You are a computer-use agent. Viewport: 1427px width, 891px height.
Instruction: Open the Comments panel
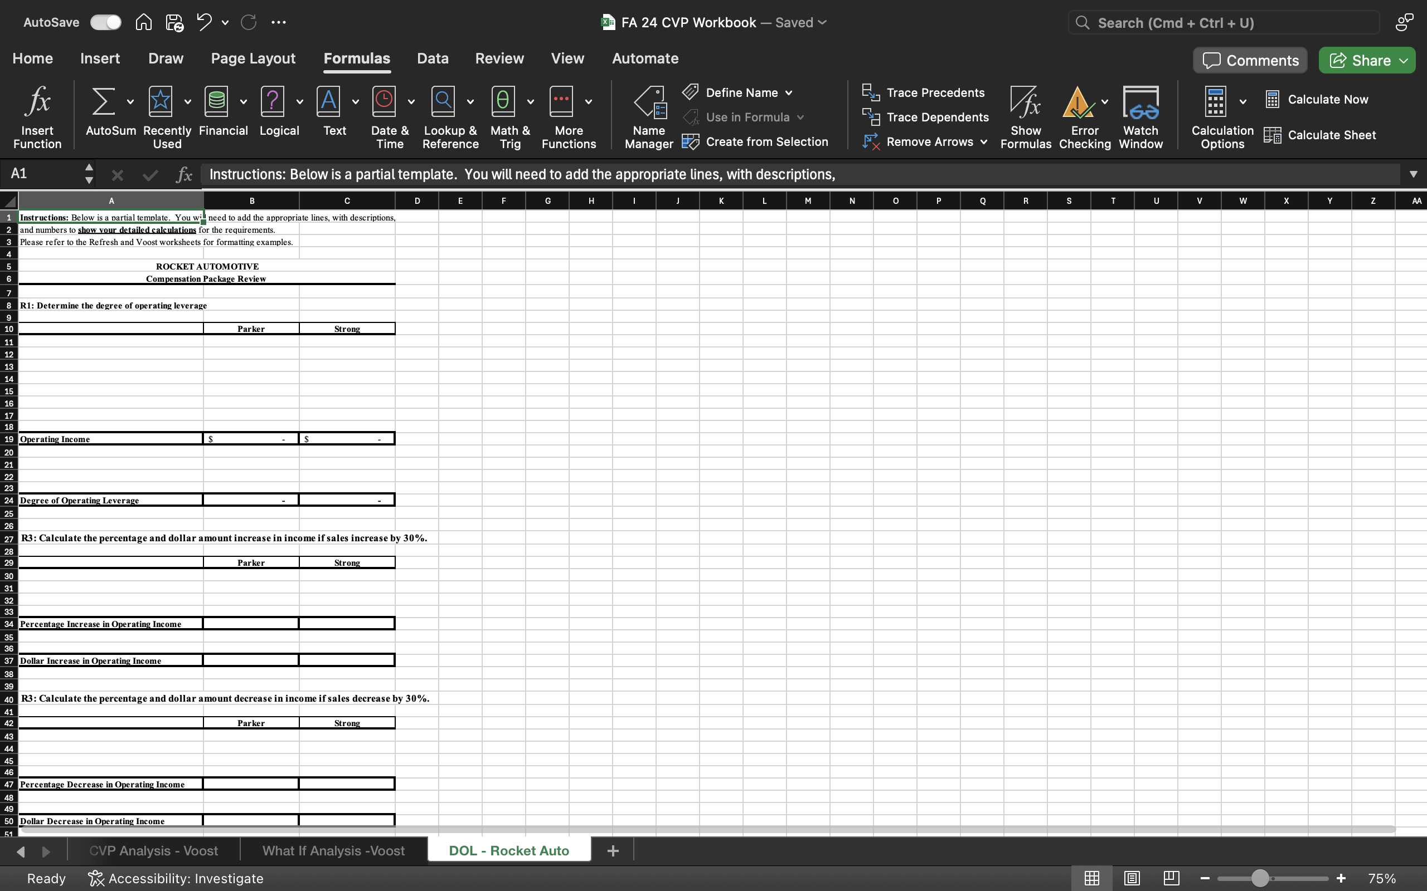pyautogui.click(x=1250, y=60)
